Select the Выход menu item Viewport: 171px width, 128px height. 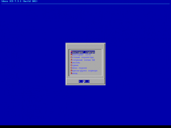[74, 73]
